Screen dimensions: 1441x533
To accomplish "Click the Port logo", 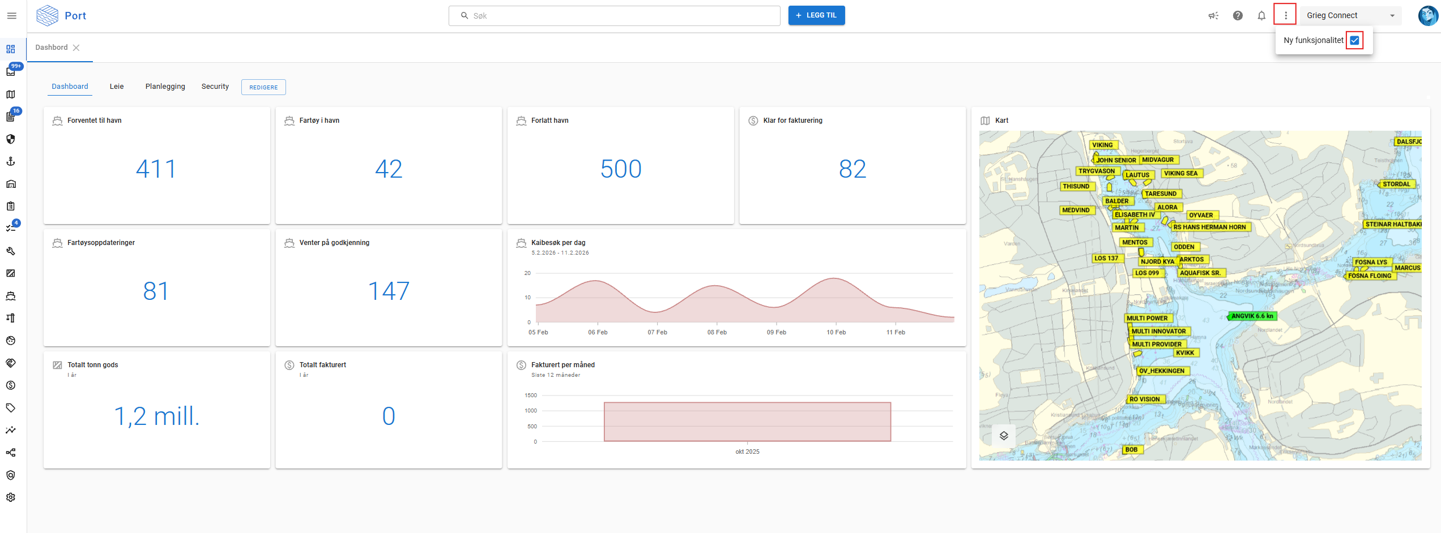I will click(x=61, y=16).
